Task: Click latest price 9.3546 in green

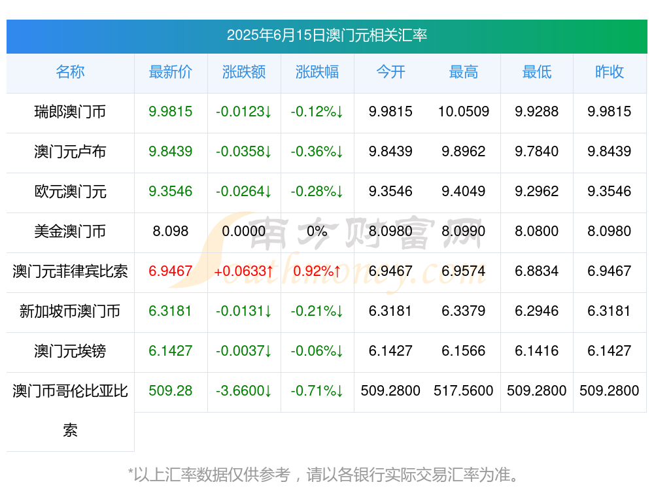Action: 170,191
